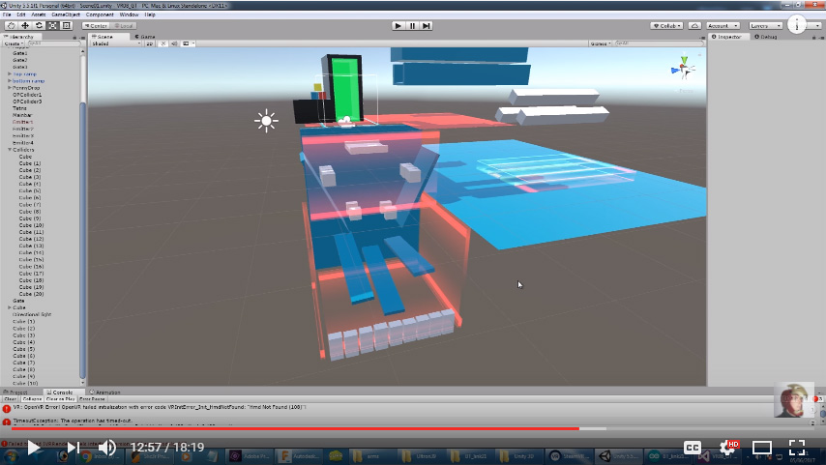This screenshot has height=465, width=826.
Task: Toggle the 2D scene view mode
Action: pos(149,44)
